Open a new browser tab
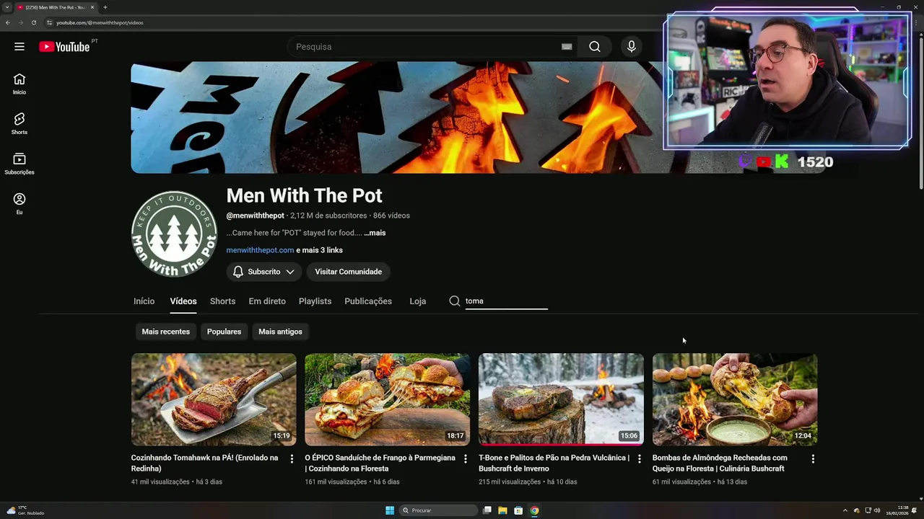The height and width of the screenshot is (519, 924). [x=105, y=7]
